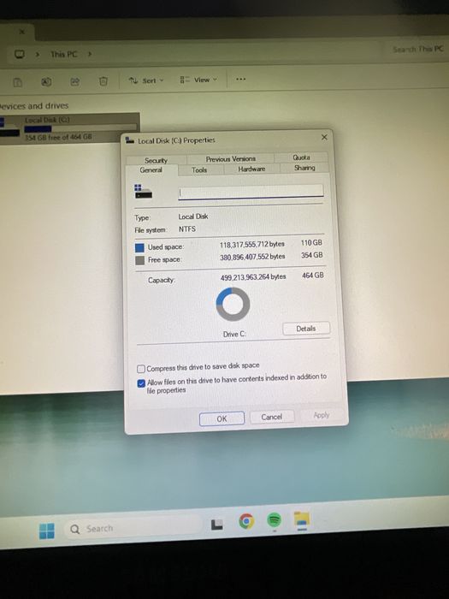Click the drive icon in Properties General tab
The height and width of the screenshot is (599, 449).
click(143, 191)
